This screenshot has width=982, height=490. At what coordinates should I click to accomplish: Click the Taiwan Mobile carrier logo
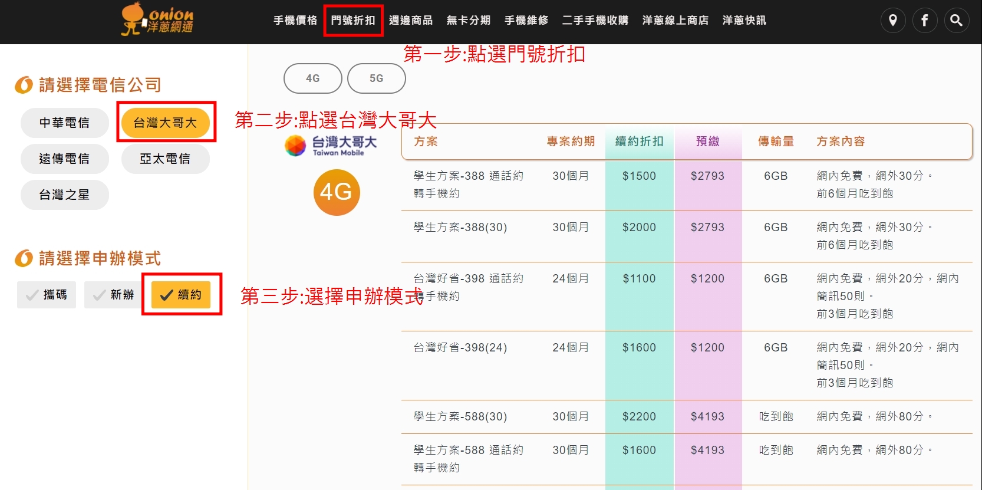point(331,145)
